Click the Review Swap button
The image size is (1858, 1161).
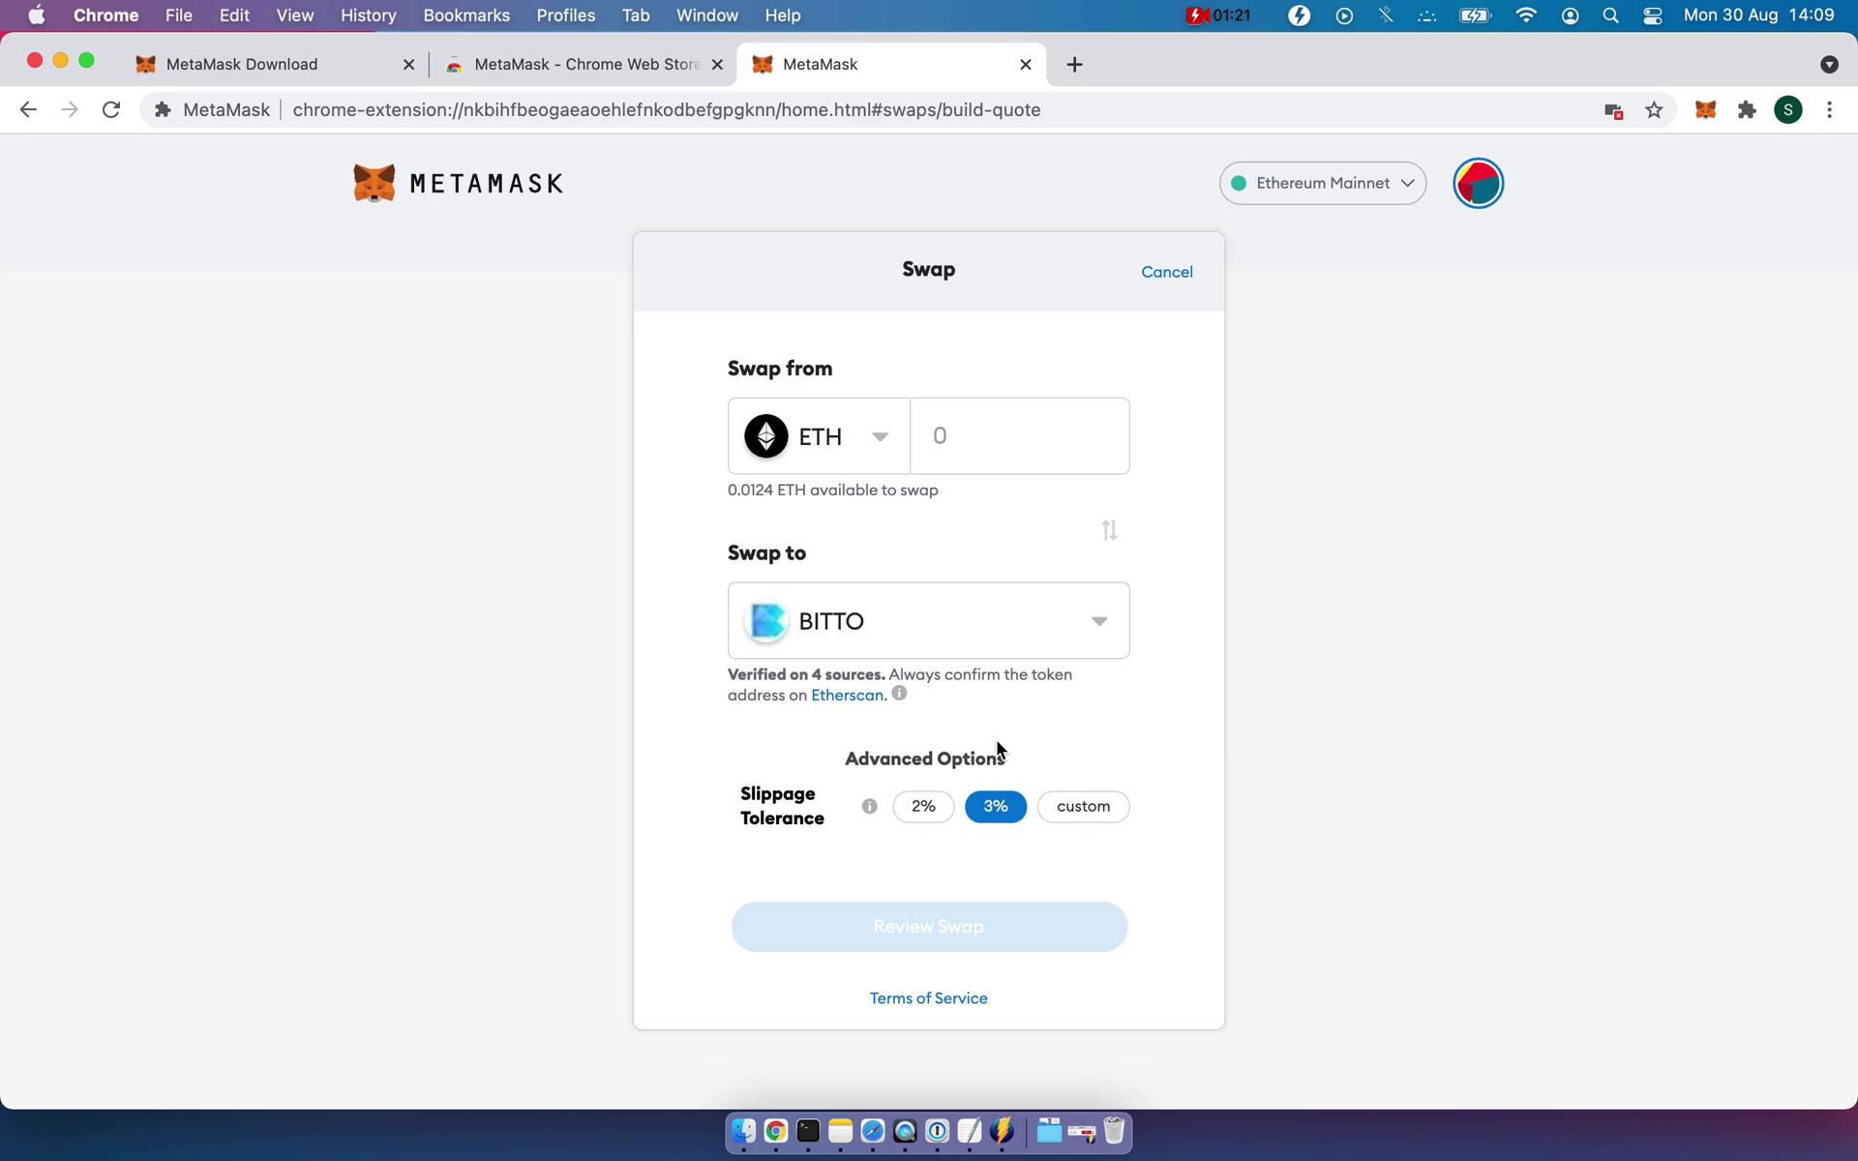928,926
